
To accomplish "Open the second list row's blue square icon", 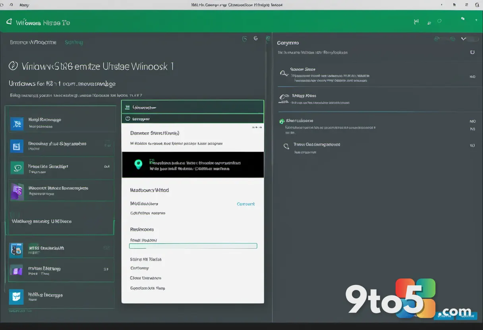I will pyautogui.click(x=16, y=146).
